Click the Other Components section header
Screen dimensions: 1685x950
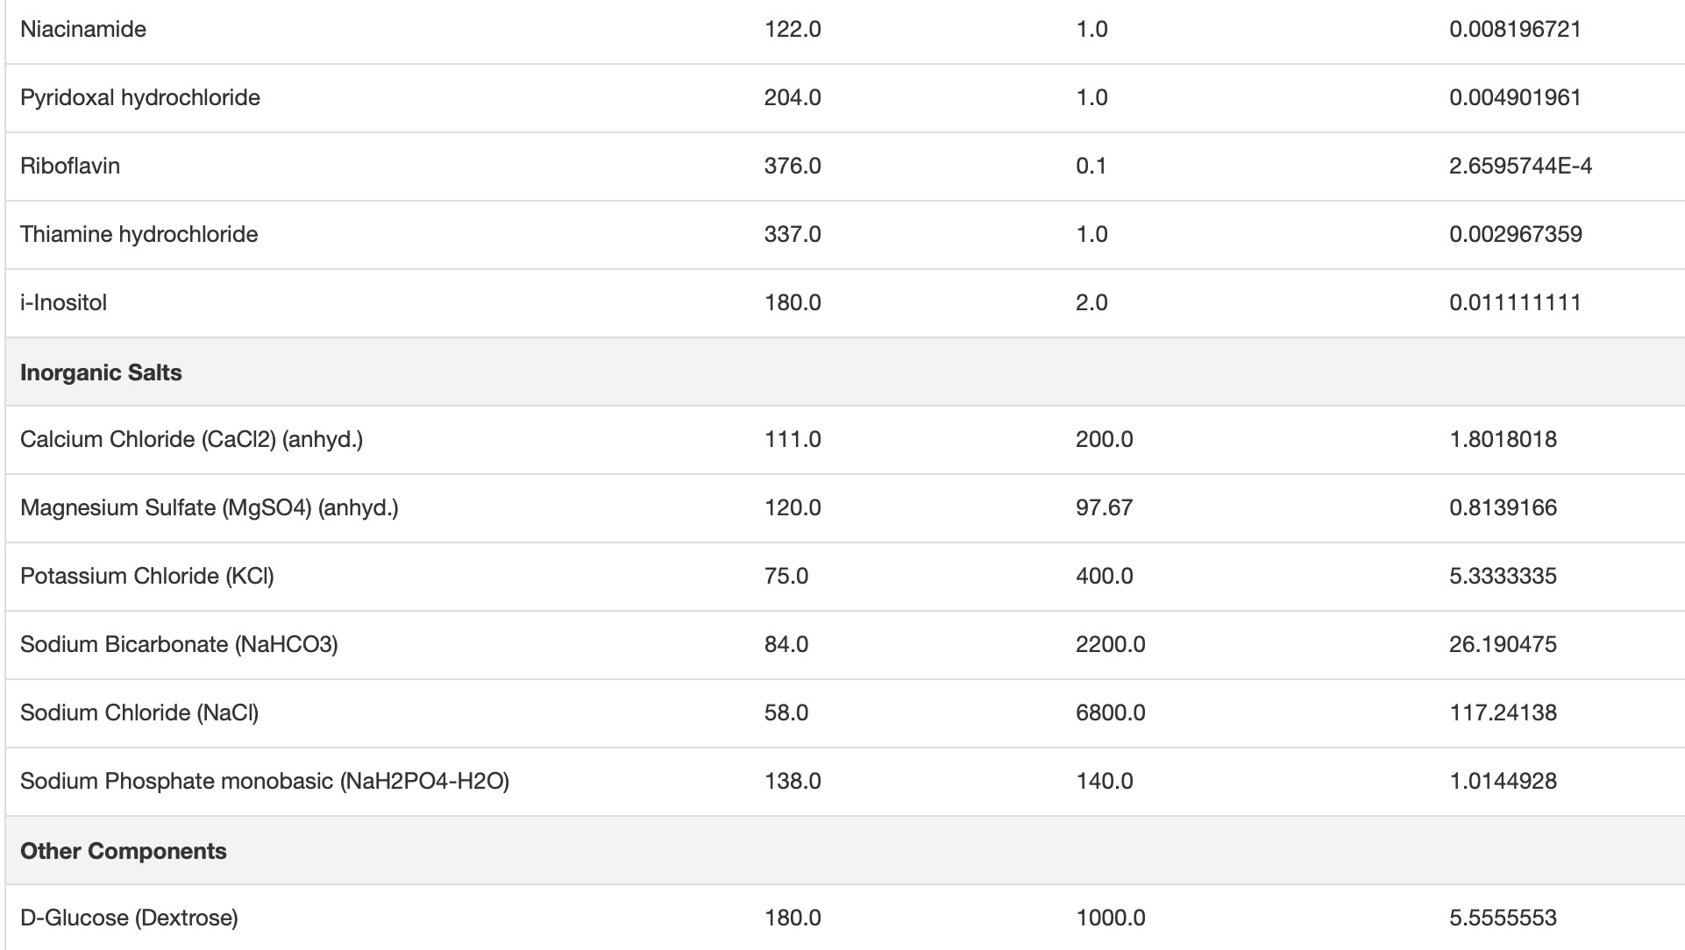(124, 851)
